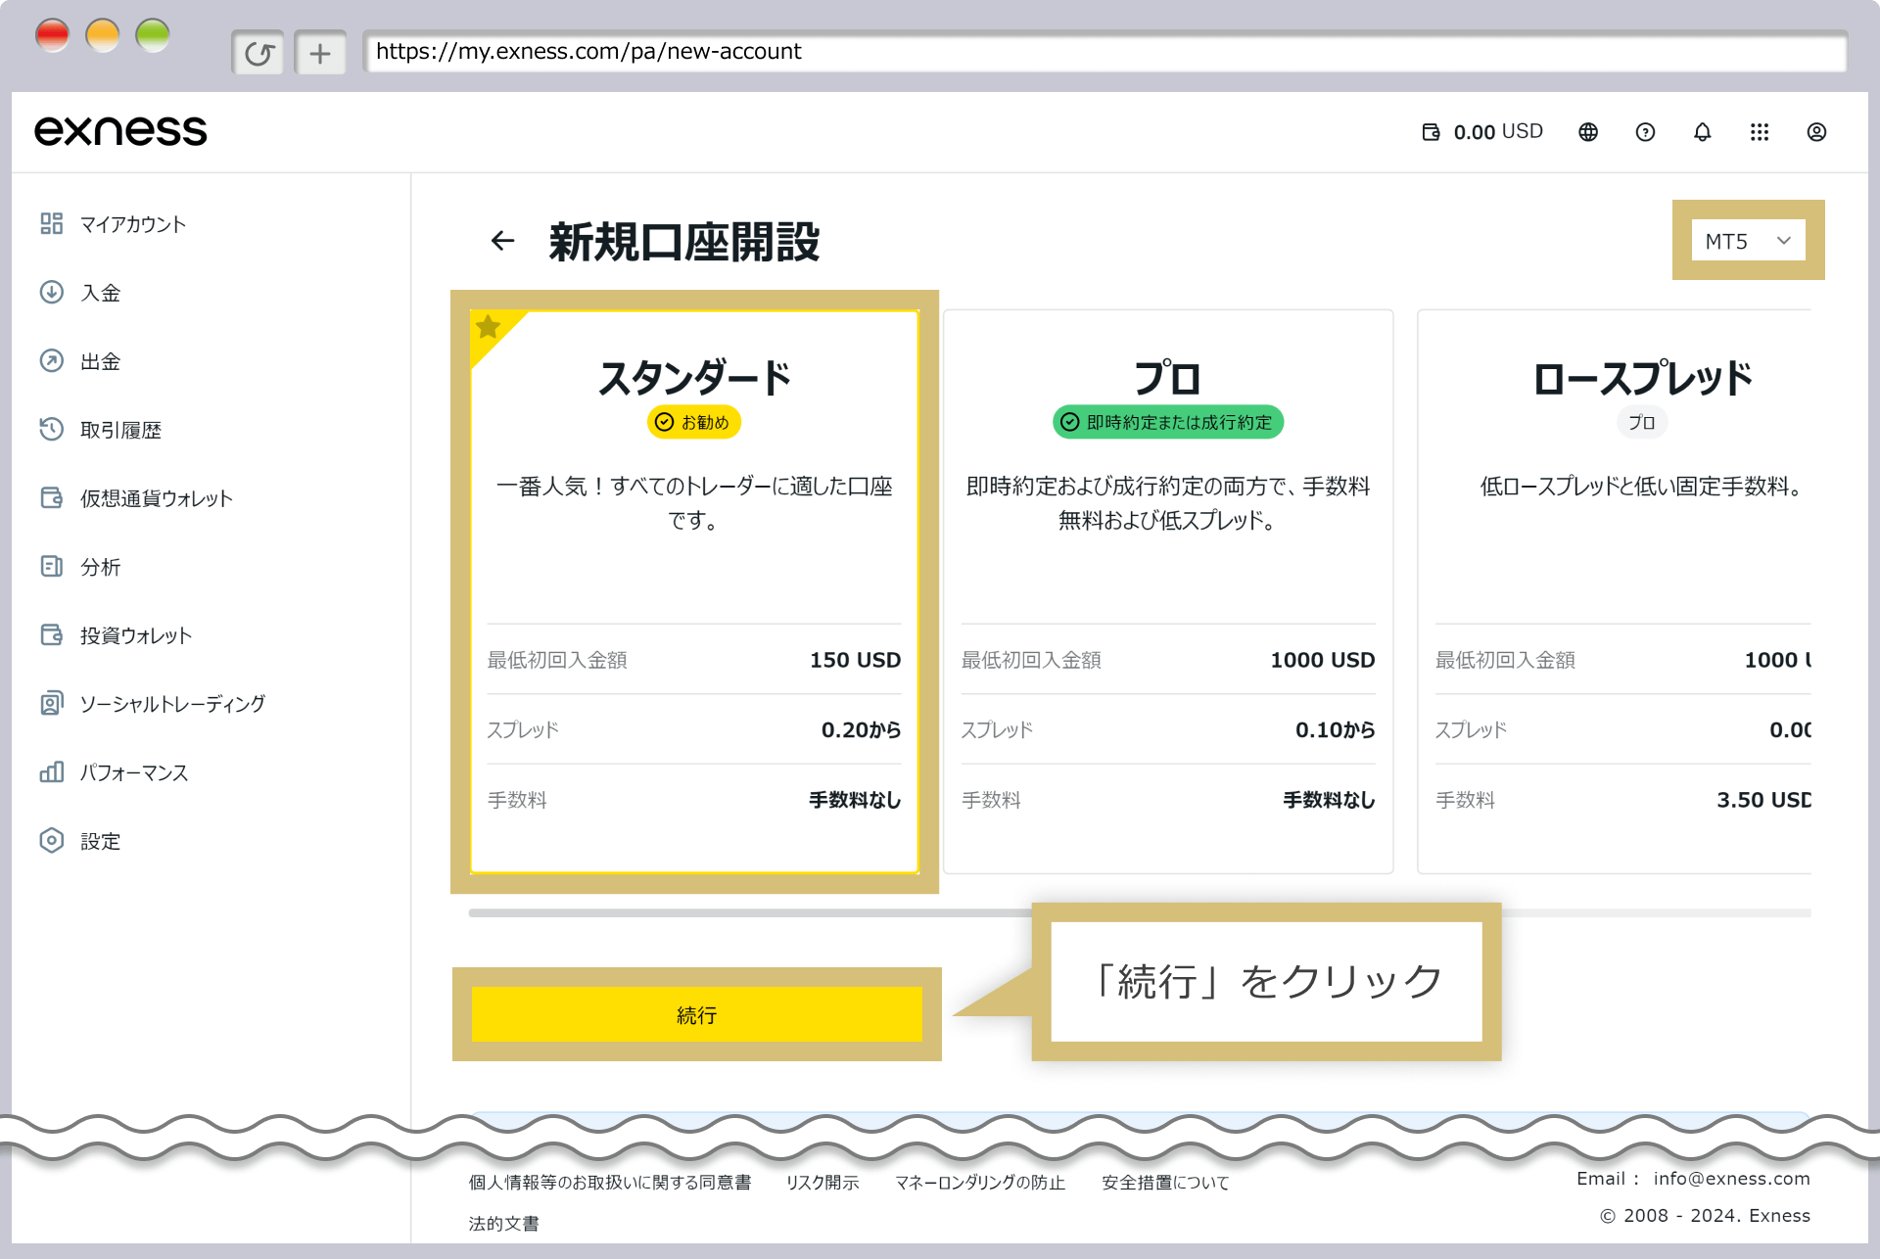Click the info@exness.com email link
The image size is (1880, 1259).
click(x=1731, y=1179)
